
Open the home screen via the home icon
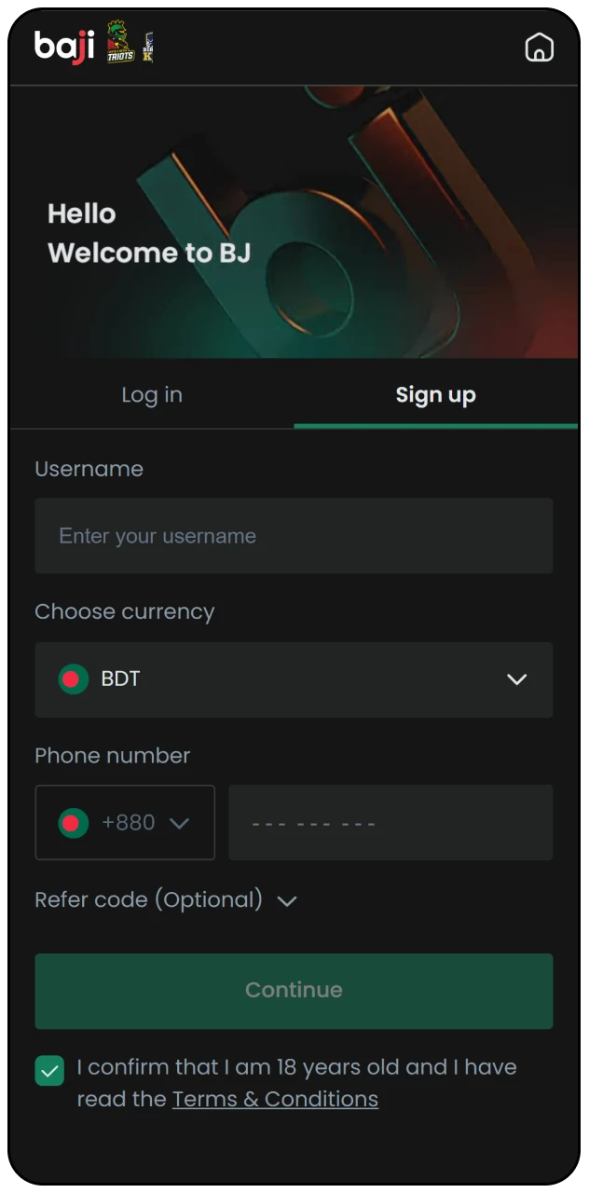tap(540, 47)
